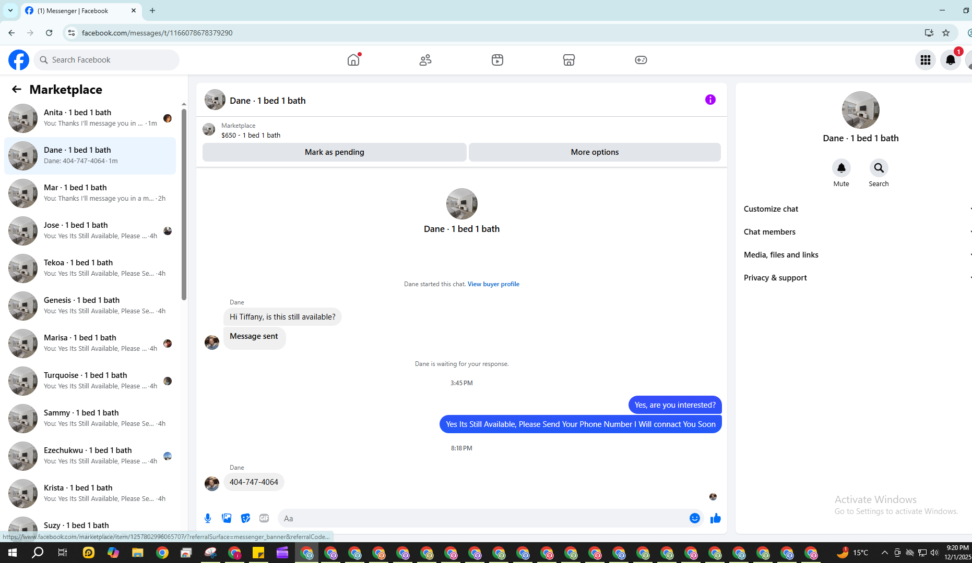Click the attach photo icon
Screen dimensions: 972x563
(x=227, y=518)
